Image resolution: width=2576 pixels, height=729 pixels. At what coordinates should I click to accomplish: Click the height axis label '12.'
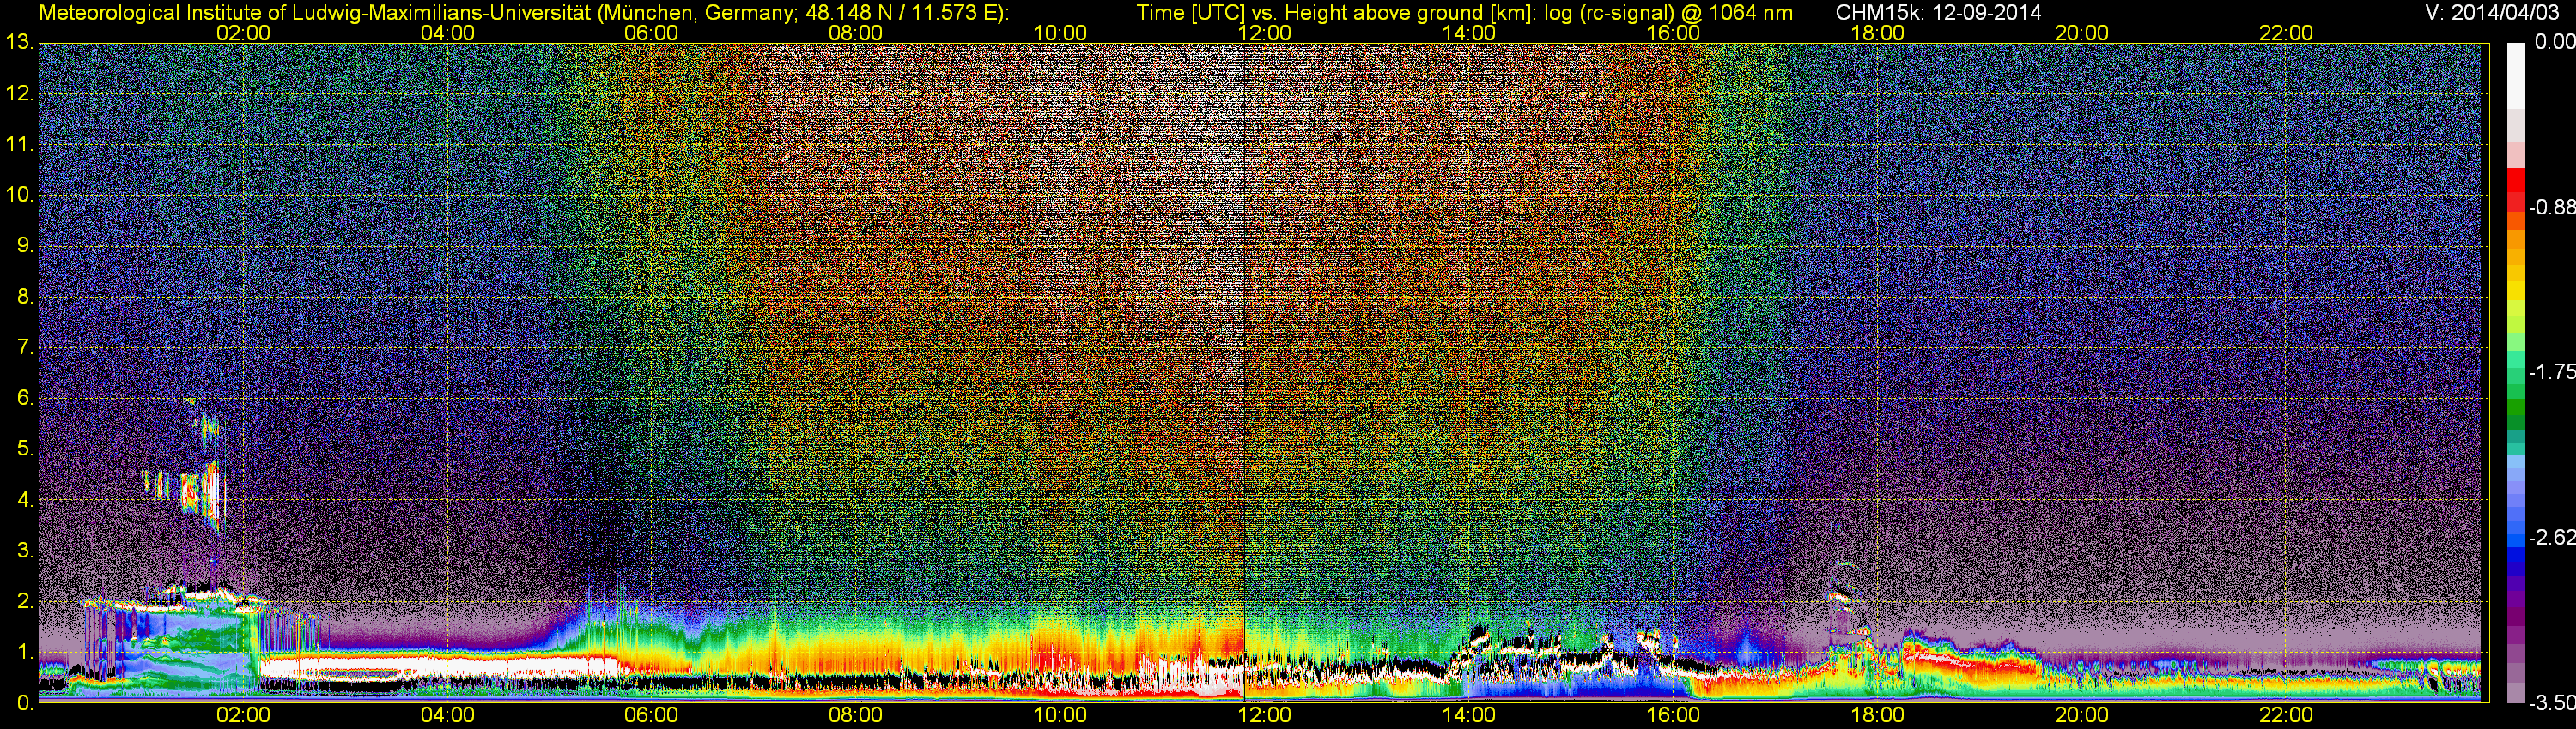point(19,93)
